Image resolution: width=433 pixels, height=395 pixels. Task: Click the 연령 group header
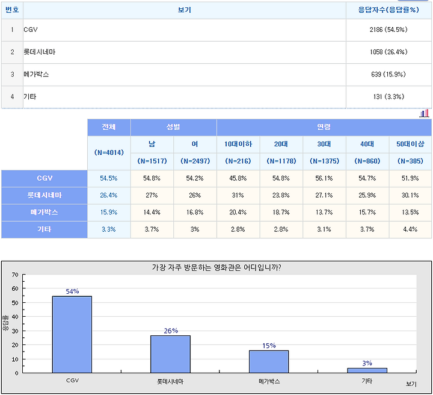[x=324, y=128]
